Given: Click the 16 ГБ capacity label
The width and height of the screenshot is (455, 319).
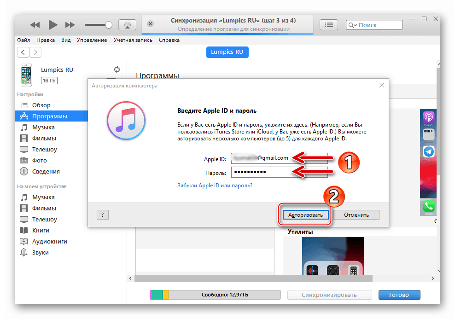Looking at the screenshot, I should tap(49, 81).
